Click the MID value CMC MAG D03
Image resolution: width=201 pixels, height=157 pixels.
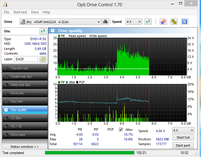[x=35, y=44]
